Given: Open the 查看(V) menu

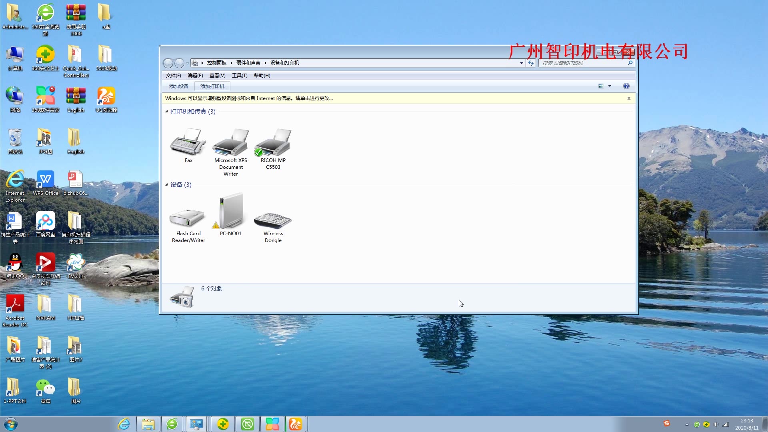Looking at the screenshot, I should coord(217,75).
